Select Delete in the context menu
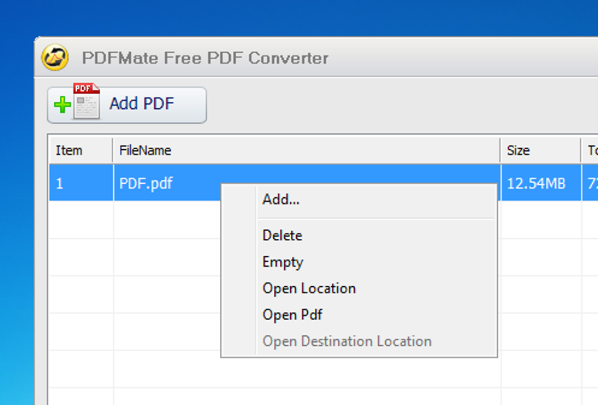The image size is (598, 405). pyautogui.click(x=283, y=235)
